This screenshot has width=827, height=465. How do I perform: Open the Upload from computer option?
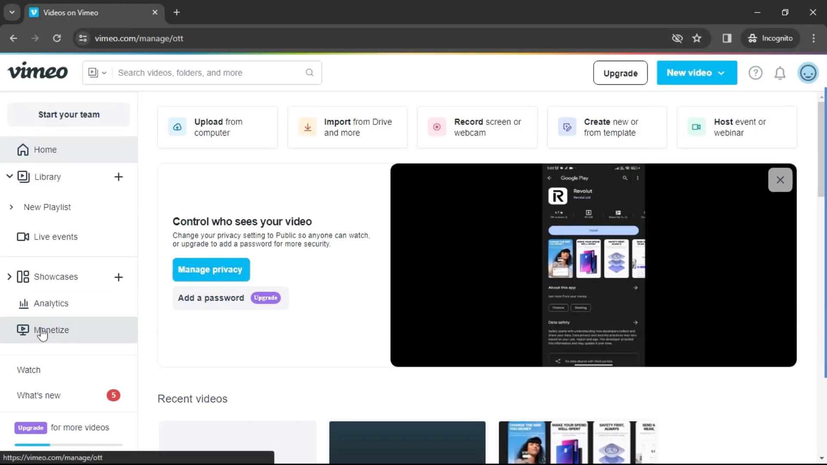217,127
